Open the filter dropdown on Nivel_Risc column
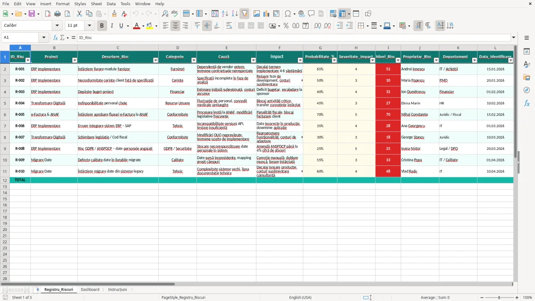This screenshot has height=301, width=535. pos(398,60)
